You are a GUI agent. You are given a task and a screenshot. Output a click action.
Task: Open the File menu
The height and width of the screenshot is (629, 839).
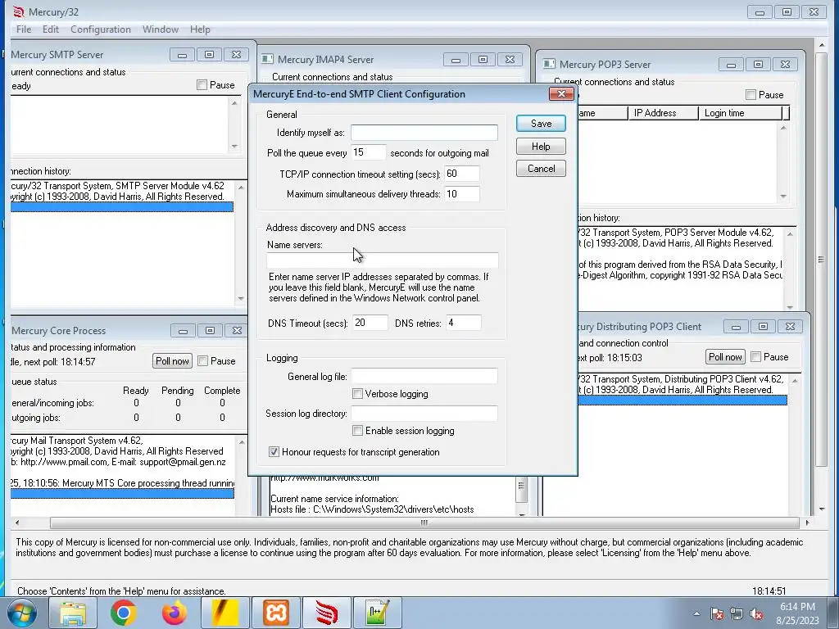pos(24,29)
